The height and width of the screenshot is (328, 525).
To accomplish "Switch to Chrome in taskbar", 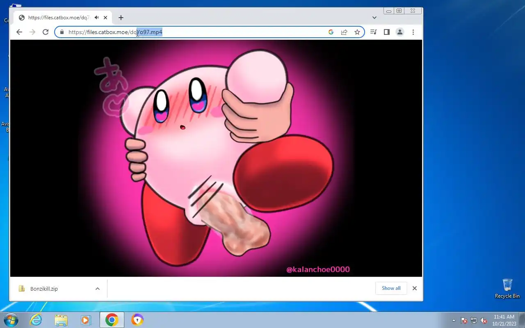I will coord(112,320).
